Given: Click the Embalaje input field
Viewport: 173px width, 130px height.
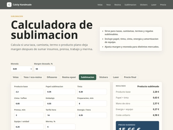Looking at the screenshot, I should [x=61, y=103].
